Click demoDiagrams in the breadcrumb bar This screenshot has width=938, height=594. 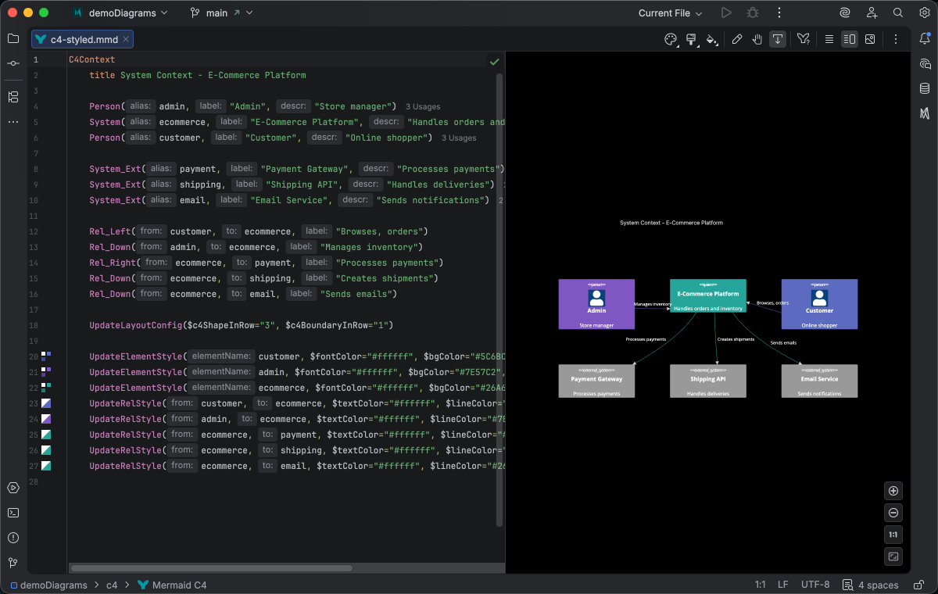[x=48, y=585]
